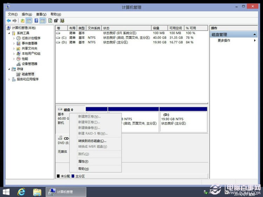Collapse the 磁盘管理 actions section arrow

click(255, 35)
